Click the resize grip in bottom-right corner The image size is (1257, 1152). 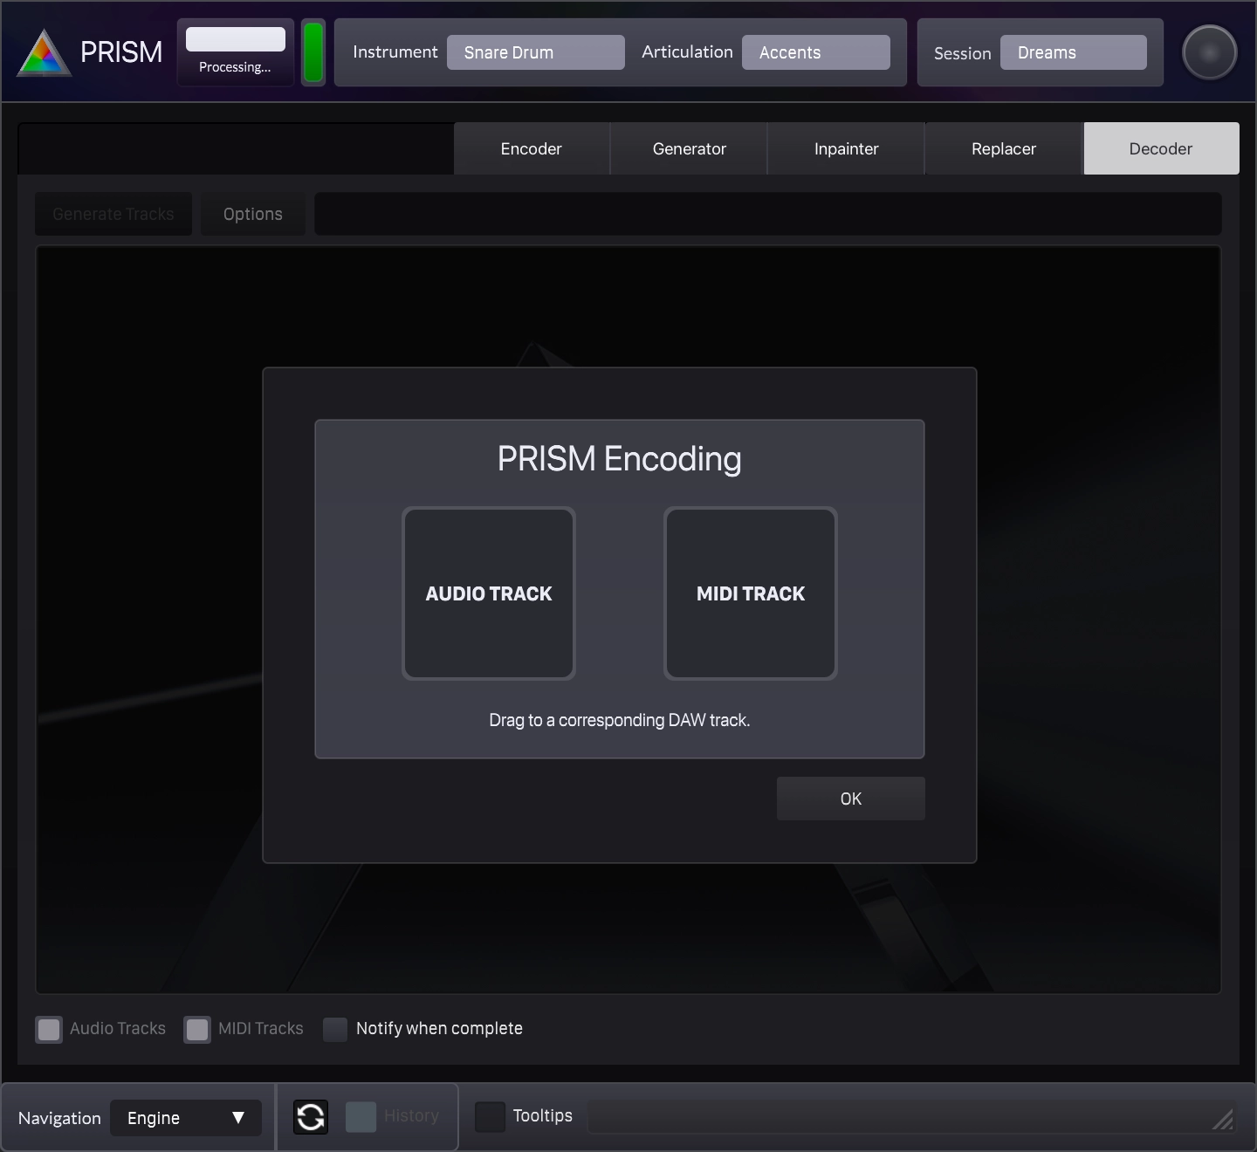click(1224, 1119)
